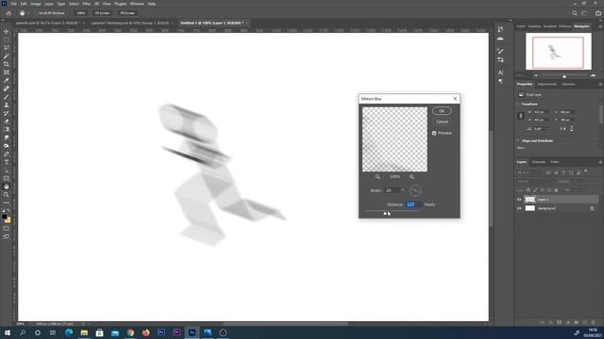Open the Select menu
The height and width of the screenshot is (339, 604).
[x=74, y=4]
